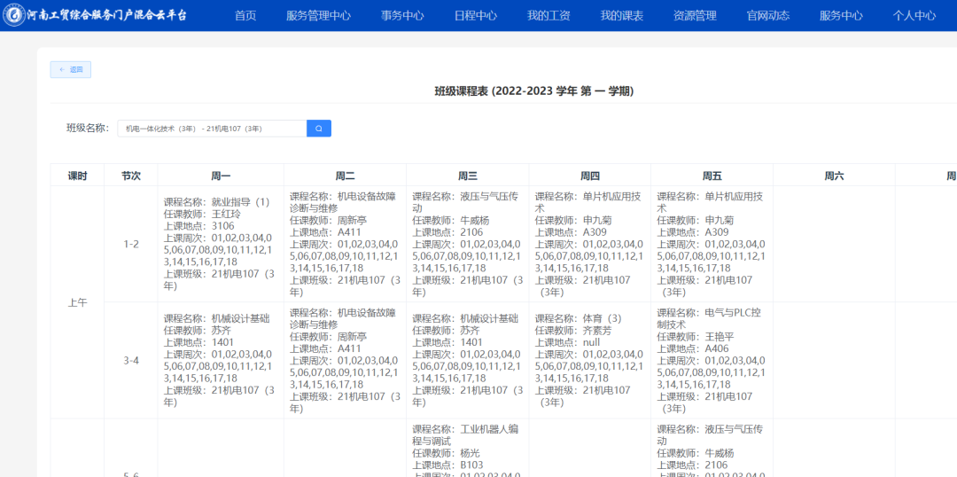Go to 个人中心 in the header
957x477 pixels.
pyautogui.click(x=914, y=16)
